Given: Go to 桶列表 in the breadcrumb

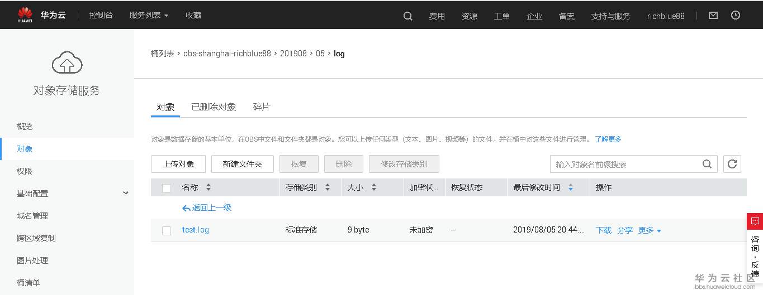Looking at the screenshot, I should (162, 54).
